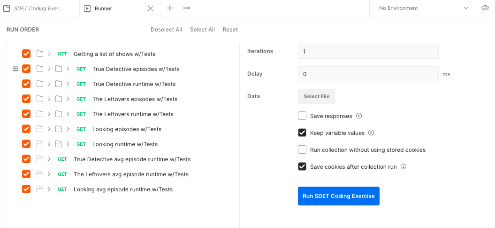The width and height of the screenshot is (495, 228).
Task: Disable the Keep variable values checkbox
Action: tap(302, 133)
